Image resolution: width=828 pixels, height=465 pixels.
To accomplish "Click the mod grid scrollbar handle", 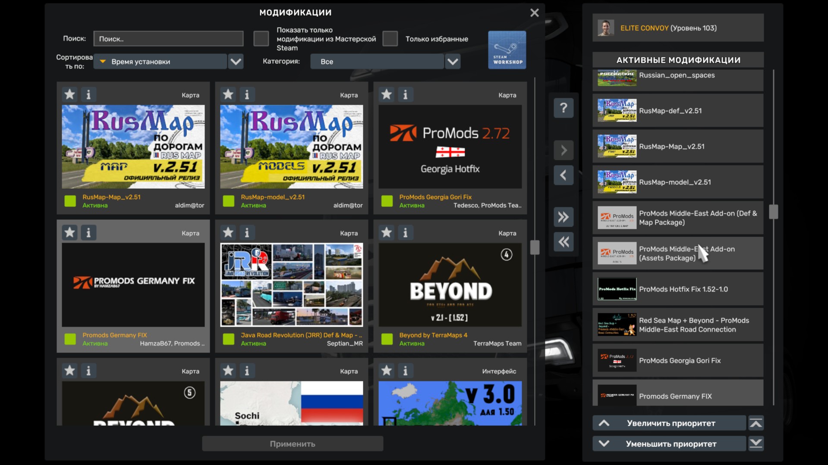I will pyautogui.click(x=535, y=247).
